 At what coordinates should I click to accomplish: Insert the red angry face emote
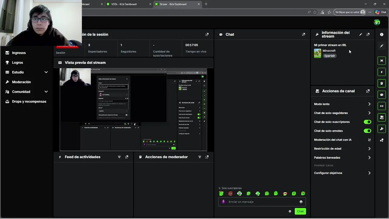(230, 193)
